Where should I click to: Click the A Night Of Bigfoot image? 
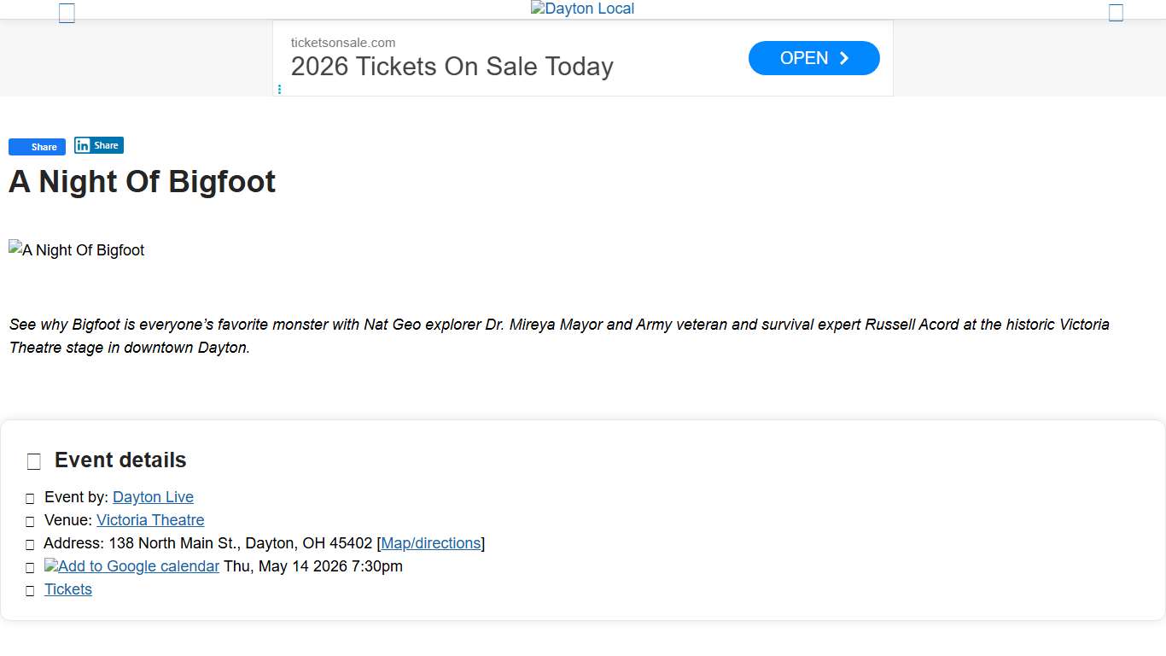coord(77,250)
